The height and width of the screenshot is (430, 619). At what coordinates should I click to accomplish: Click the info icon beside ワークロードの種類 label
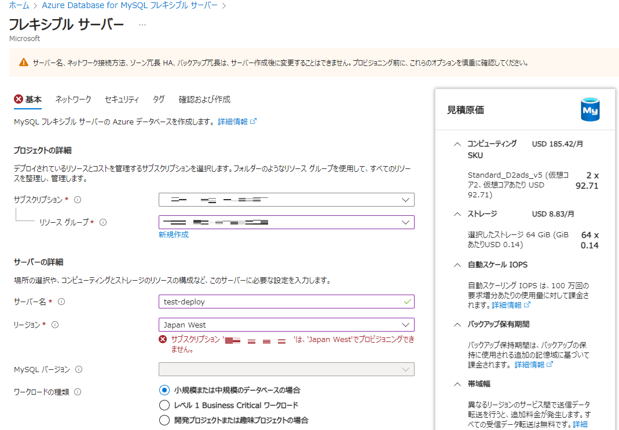pos(78,392)
